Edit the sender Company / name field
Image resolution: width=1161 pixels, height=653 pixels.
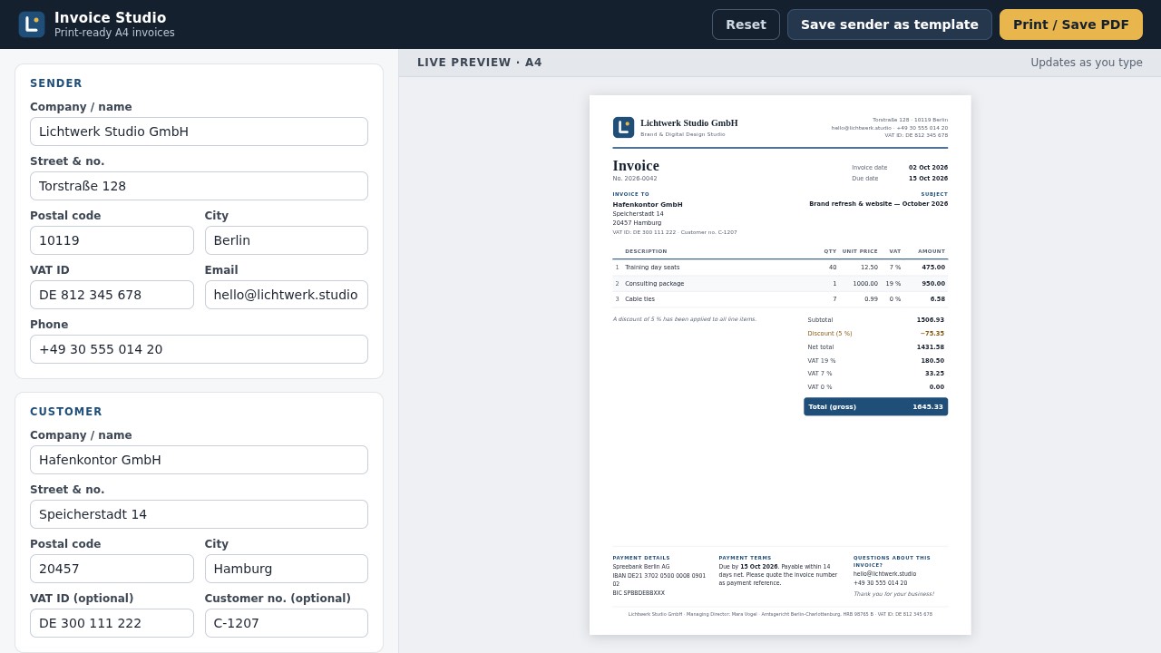[199, 132]
